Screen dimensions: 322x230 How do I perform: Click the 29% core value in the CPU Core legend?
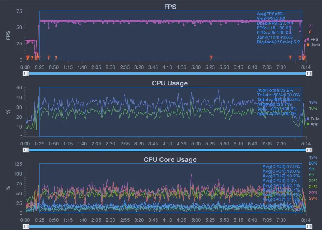(313, 199)
